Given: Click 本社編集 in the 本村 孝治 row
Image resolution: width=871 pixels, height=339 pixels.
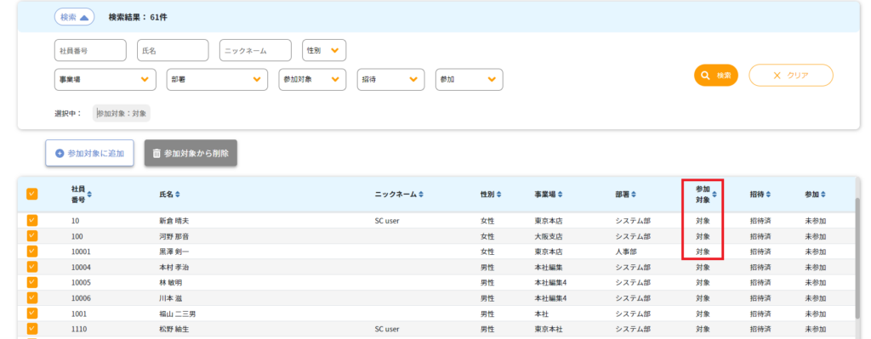Looking at the screenshot, I should point(549,268).
